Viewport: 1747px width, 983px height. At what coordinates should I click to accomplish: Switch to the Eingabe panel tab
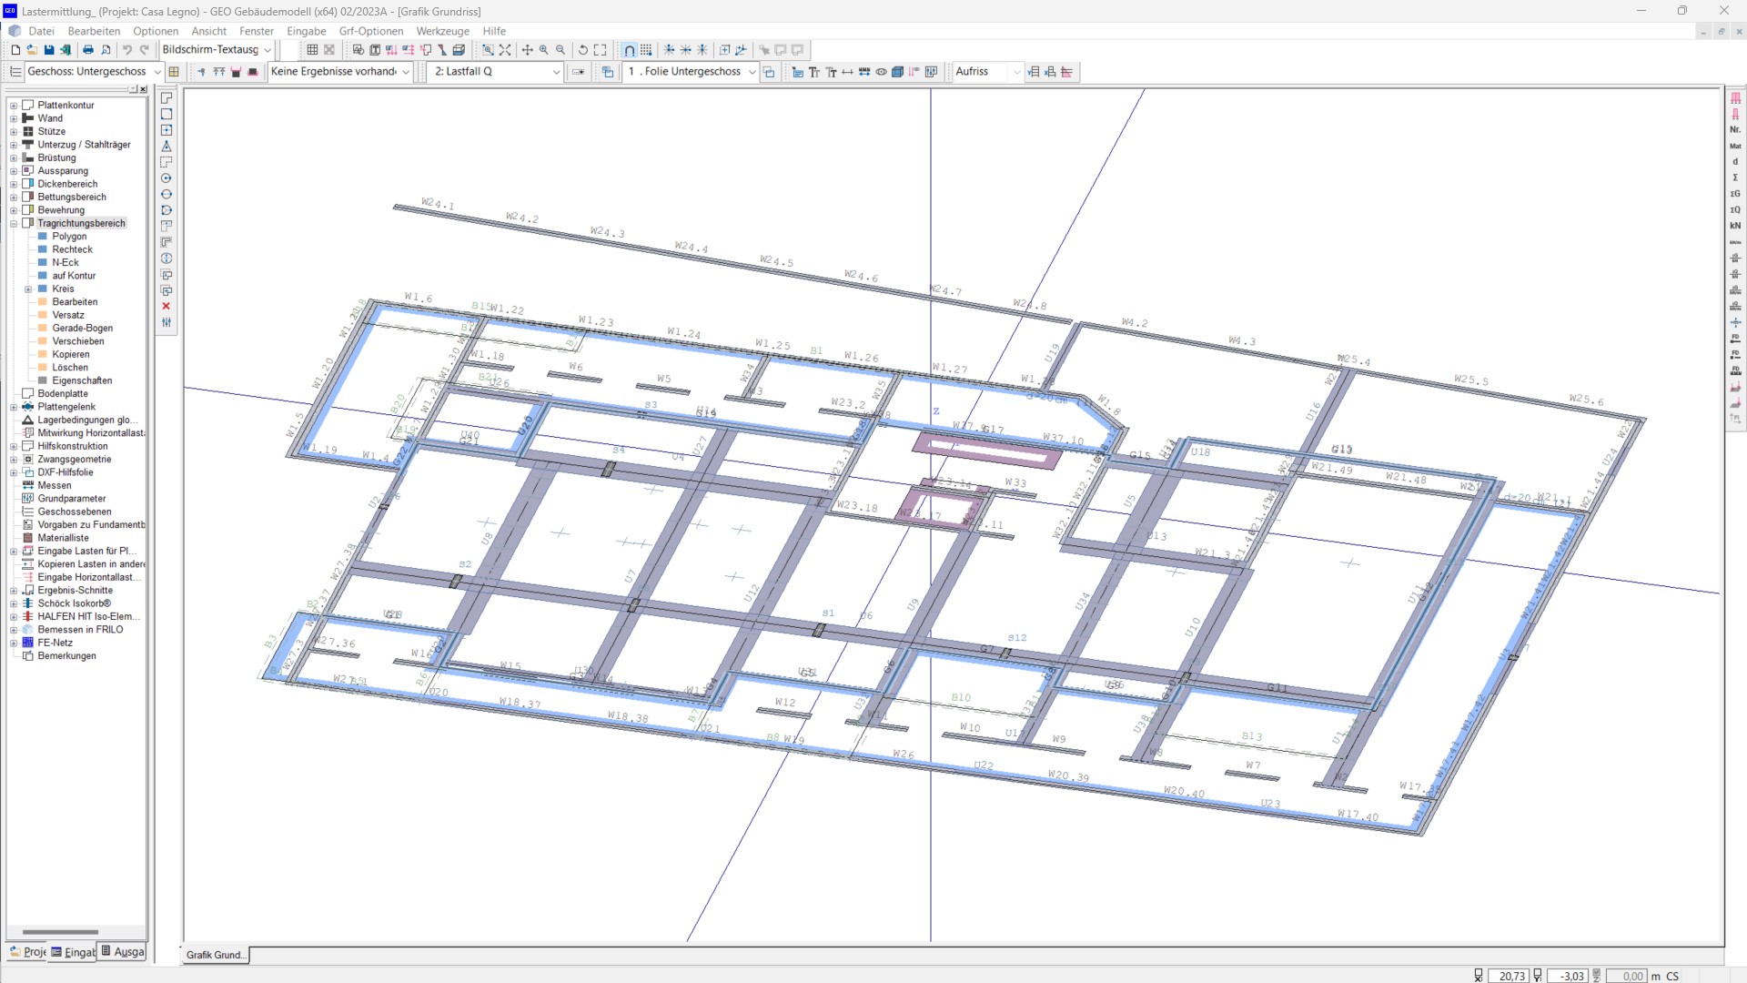click(x=73, y=952)
